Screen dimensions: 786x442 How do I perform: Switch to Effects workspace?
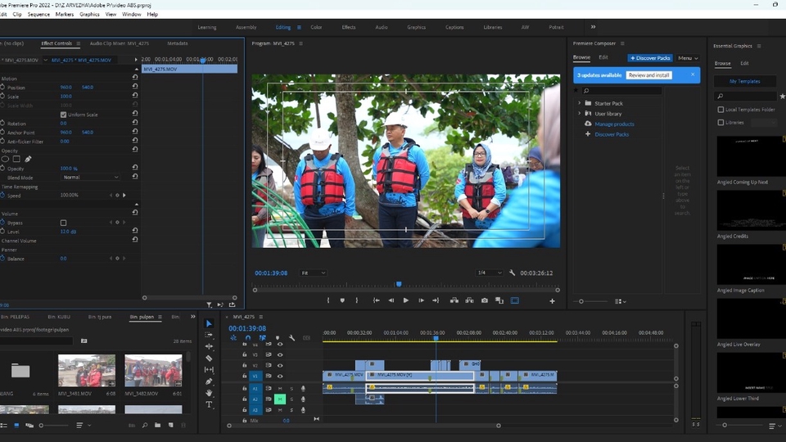349,28
